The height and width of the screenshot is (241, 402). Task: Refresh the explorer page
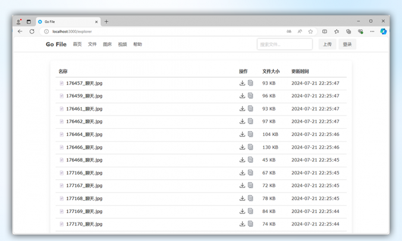click(32, 31)
